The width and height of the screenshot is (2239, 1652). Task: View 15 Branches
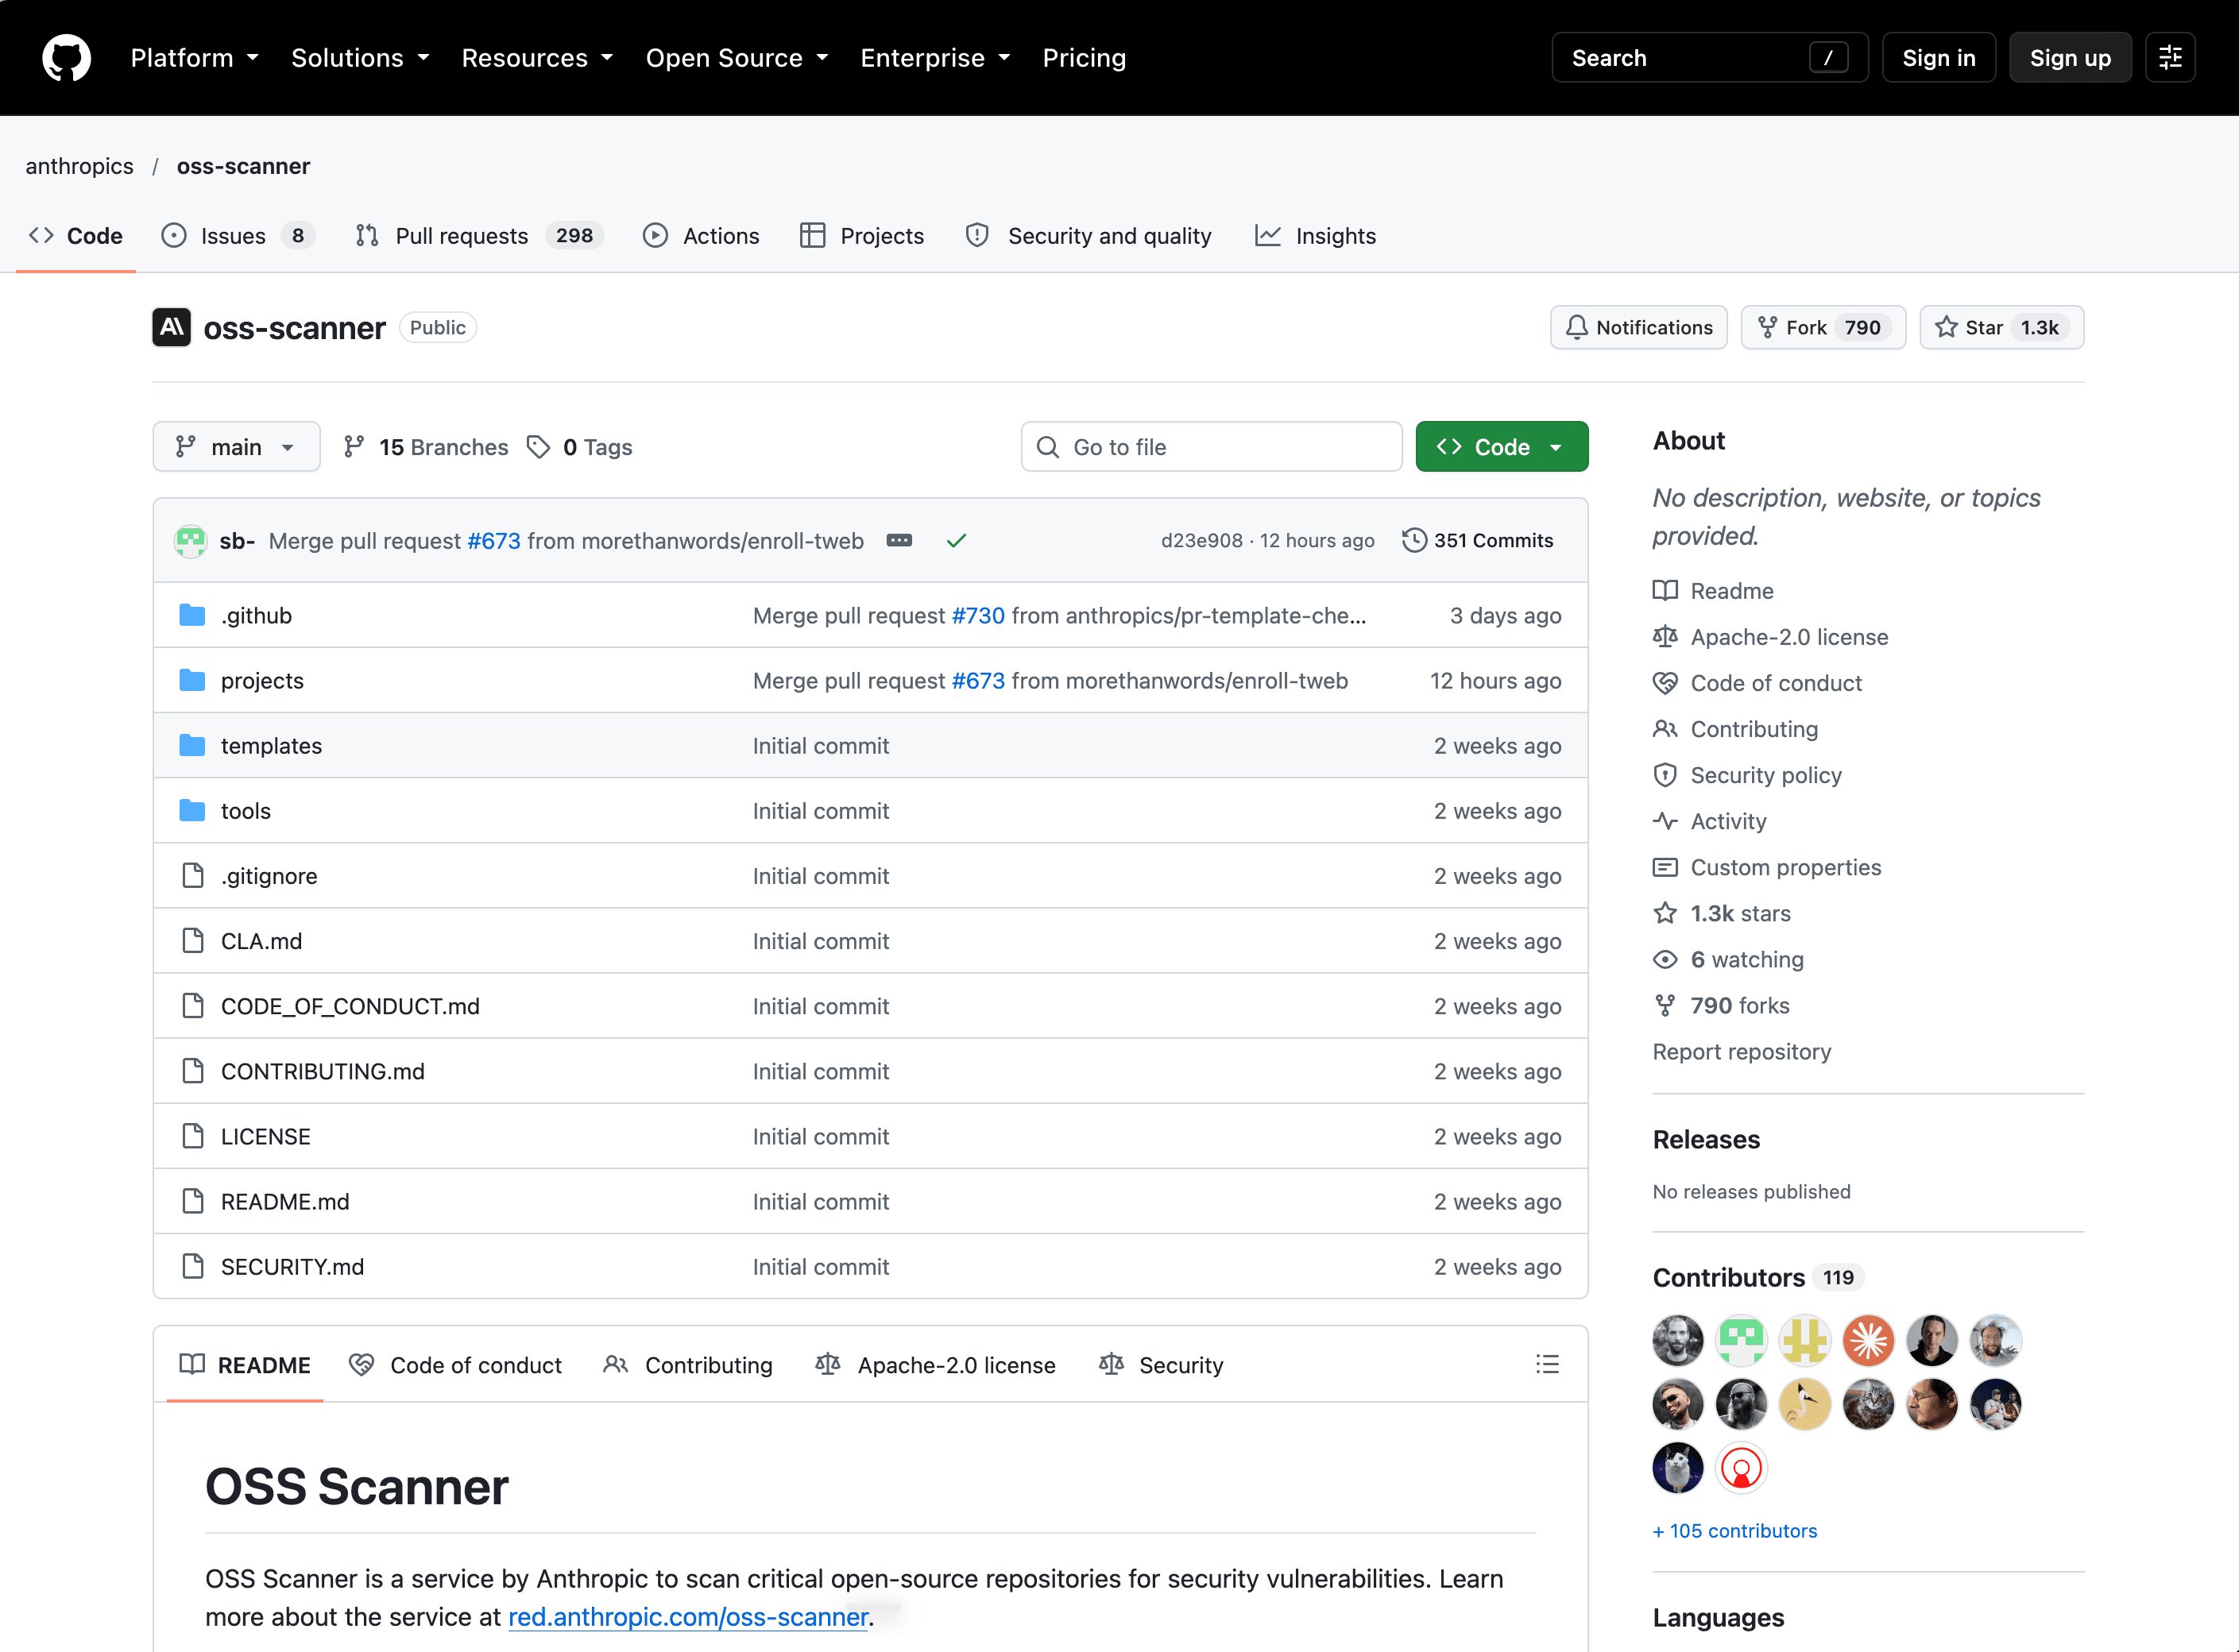[425, 446]
